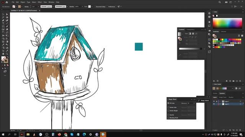245x137 pixels.
Task: Open the Color panel options menu
Action: pos(243,12)
